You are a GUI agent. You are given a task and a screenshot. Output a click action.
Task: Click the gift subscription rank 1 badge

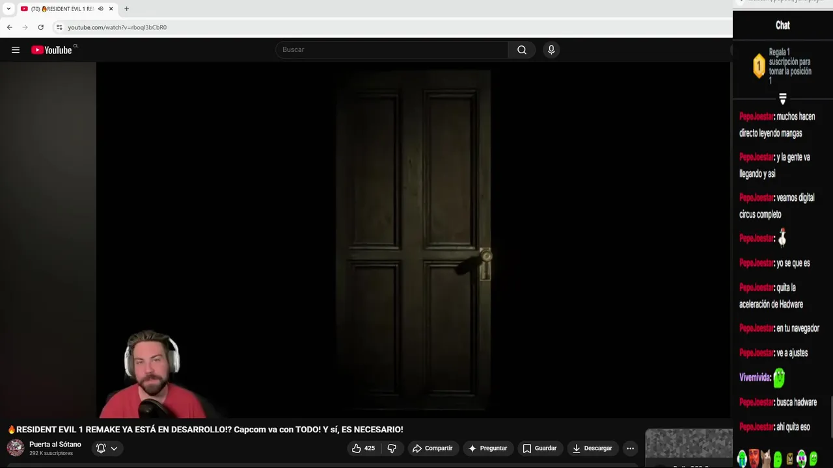tap(759, 66)
